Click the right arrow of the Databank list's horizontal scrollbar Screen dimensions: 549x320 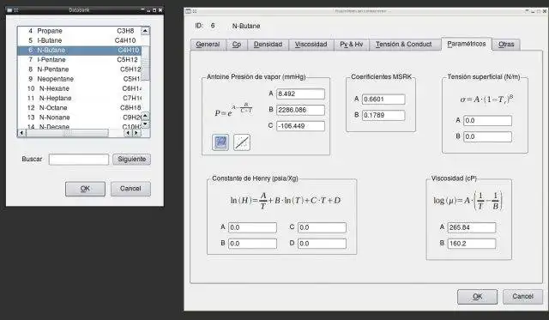[x=136, y=133]
